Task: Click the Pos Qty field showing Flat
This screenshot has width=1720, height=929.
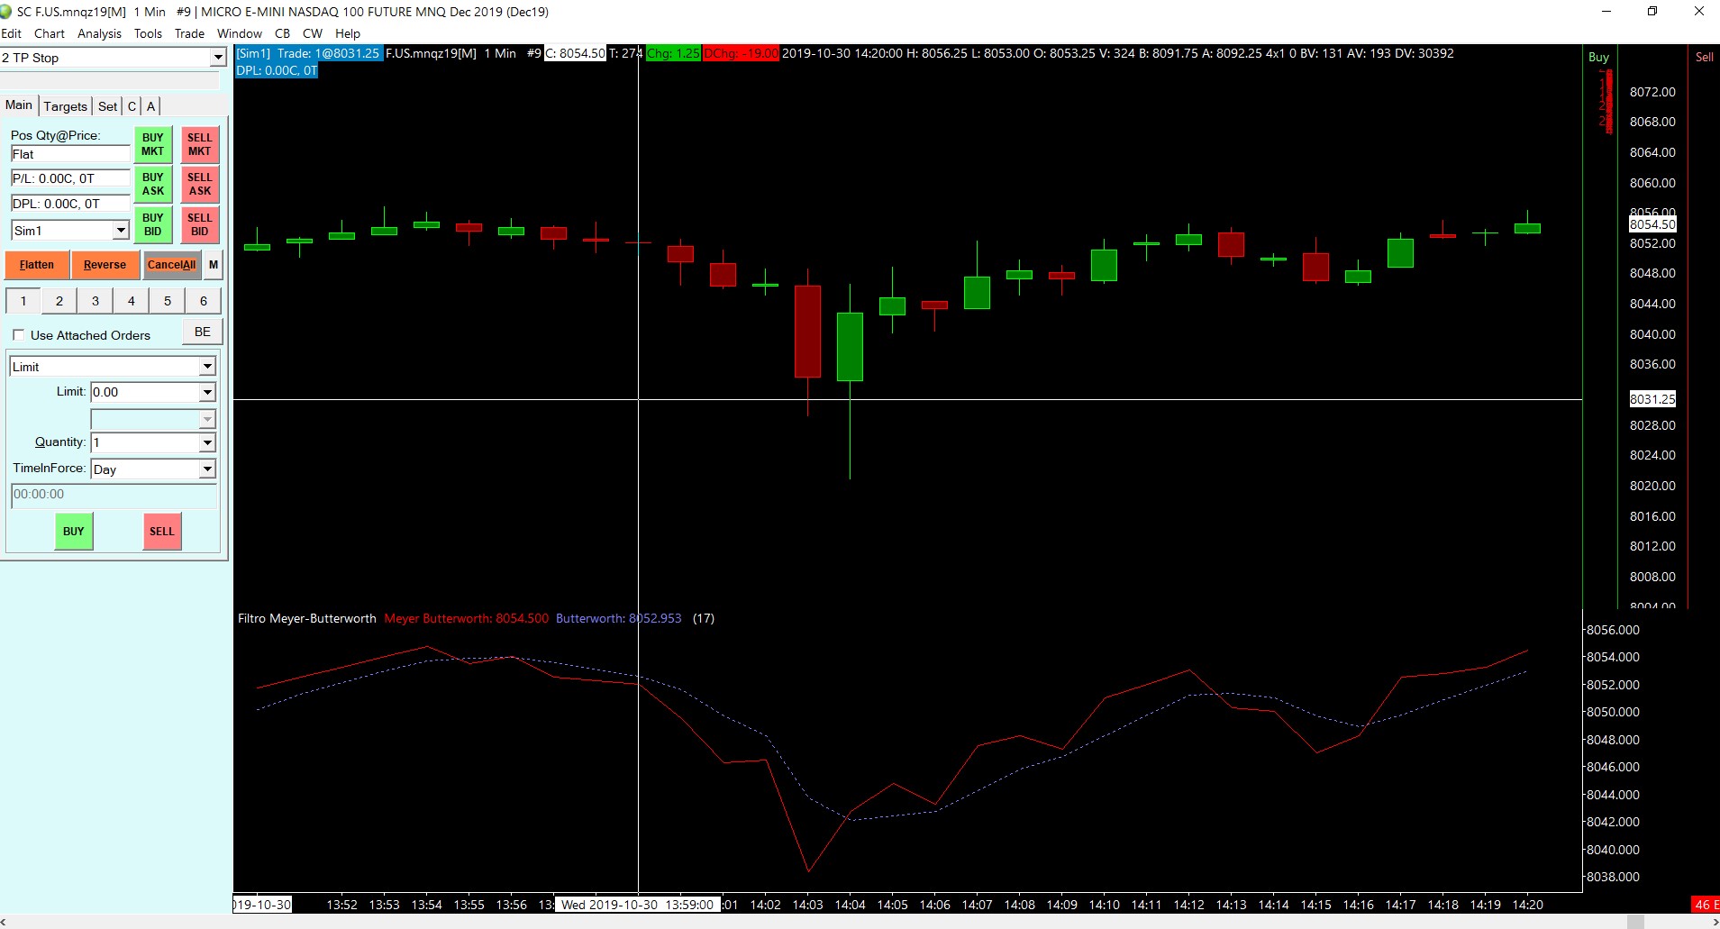Action: (x=70, y=154)
